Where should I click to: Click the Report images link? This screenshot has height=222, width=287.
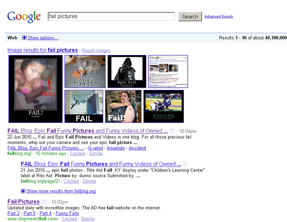tap(96, 50)
